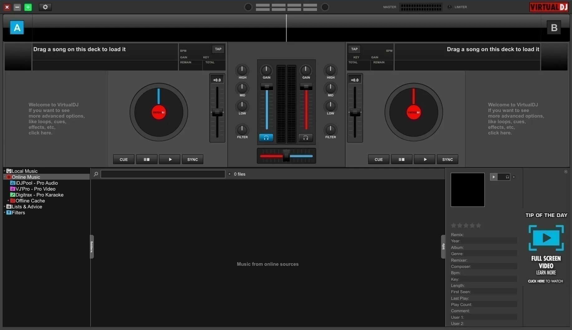Expand the Offline Cache folder
Viewport: 572px width, 330px height.
[8, 201]
